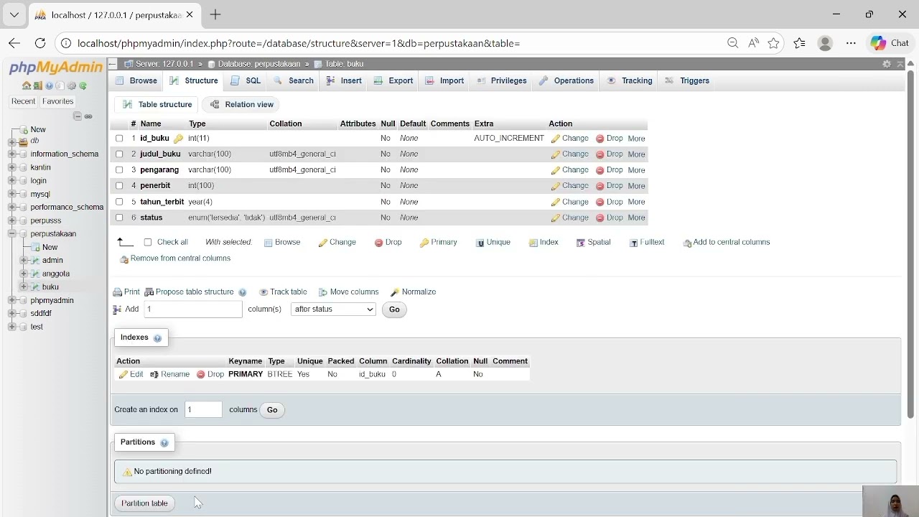Expand the information_schema database node
This screenshot has width=919, height=517.
tap(12, 154)
